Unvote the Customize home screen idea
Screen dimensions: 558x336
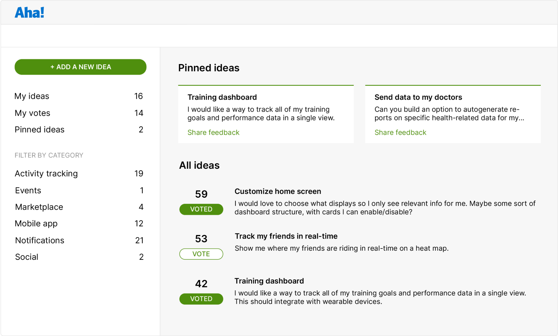coord(201,209)
